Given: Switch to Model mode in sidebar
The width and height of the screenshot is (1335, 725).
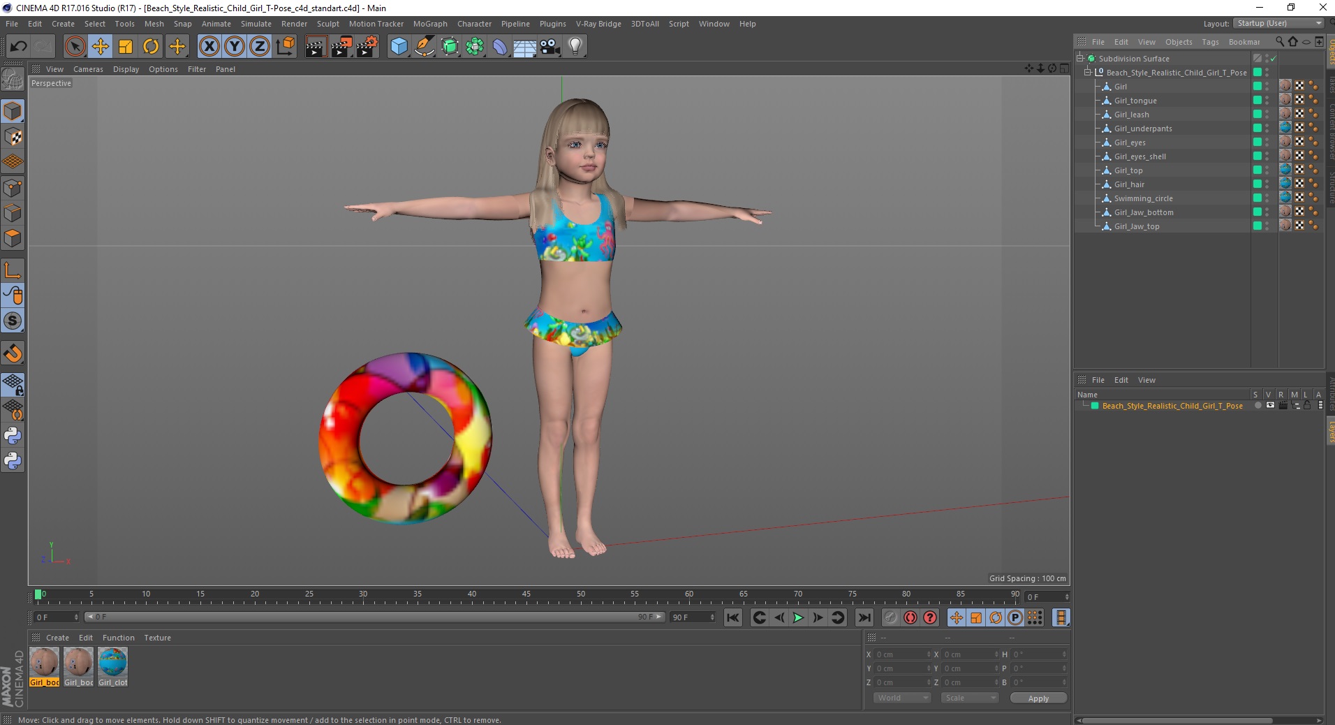Looking at the screenshot, I should tap(13, 111).
